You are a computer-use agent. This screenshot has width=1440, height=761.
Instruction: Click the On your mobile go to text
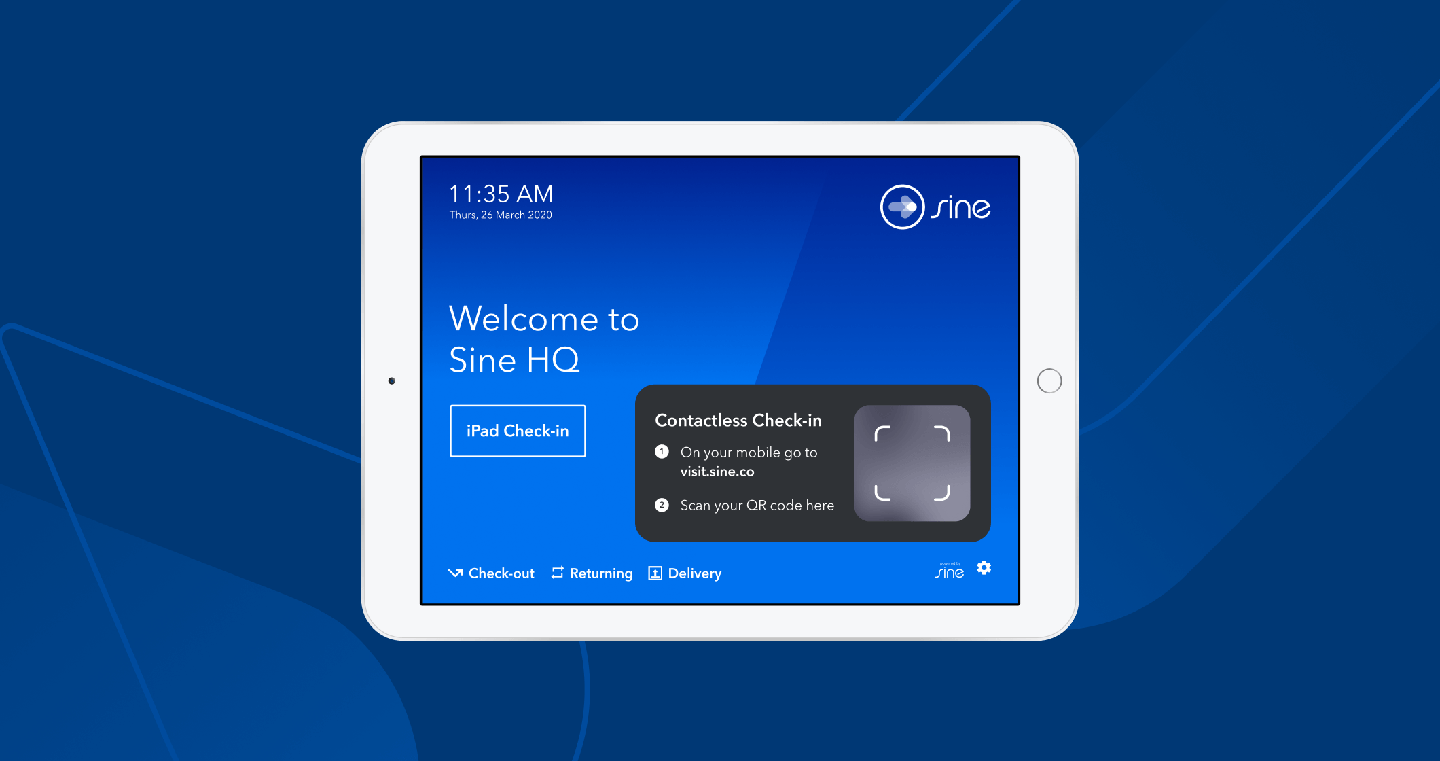coord(749,453)
